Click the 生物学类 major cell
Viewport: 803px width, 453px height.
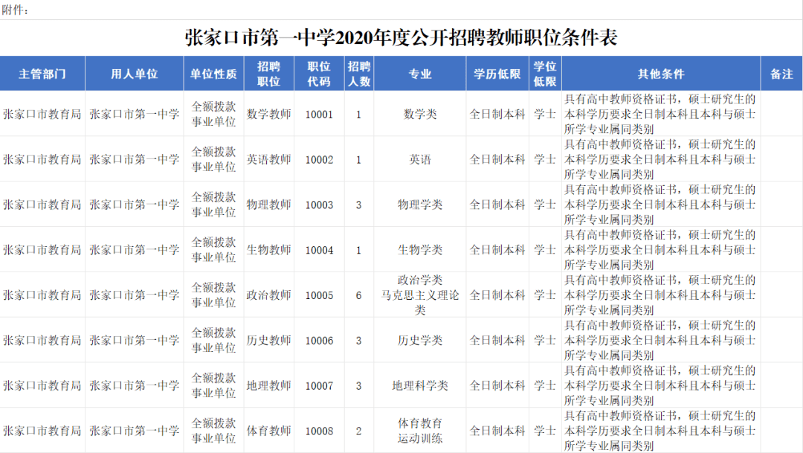point(420,250)
